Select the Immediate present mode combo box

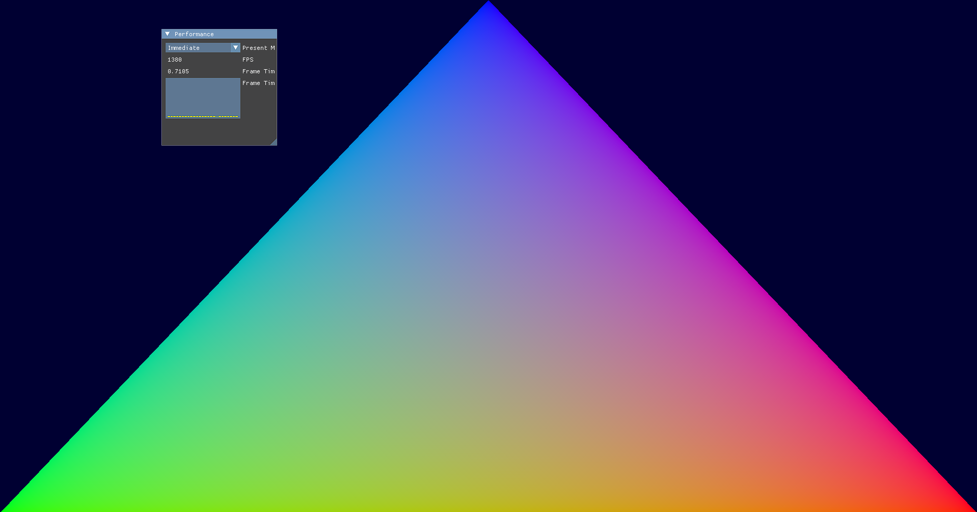pos(203,47)
